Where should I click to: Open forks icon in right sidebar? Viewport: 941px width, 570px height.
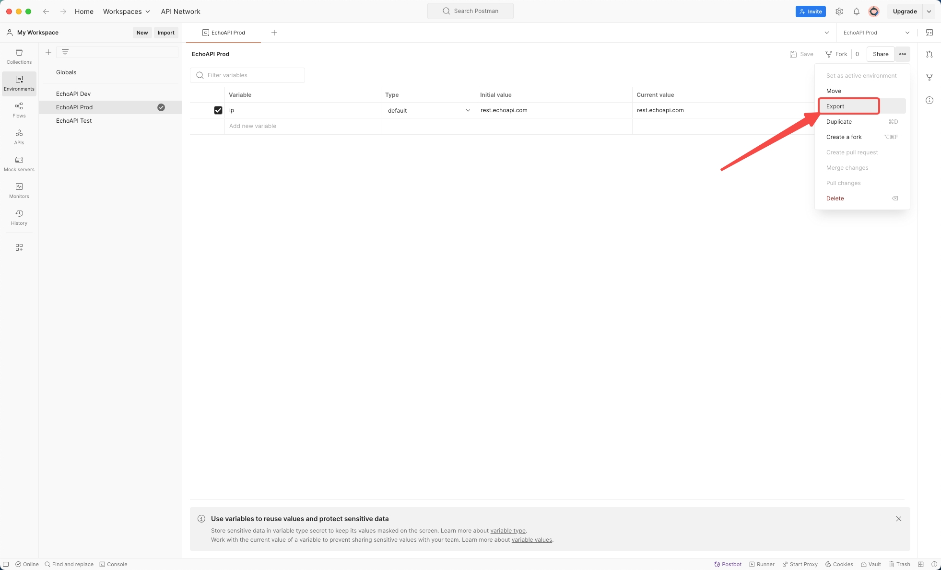[929, 77]
